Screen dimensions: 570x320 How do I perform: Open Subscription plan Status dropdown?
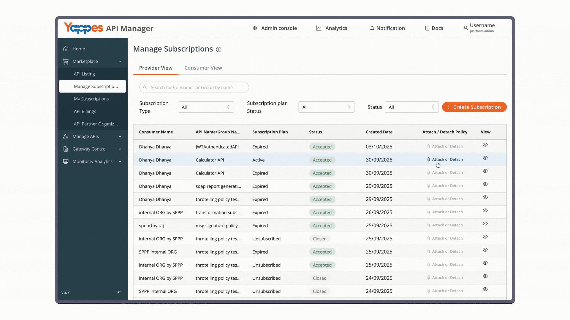(326, 107)
